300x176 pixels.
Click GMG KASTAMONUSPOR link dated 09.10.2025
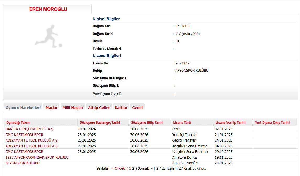click(24, 152)
